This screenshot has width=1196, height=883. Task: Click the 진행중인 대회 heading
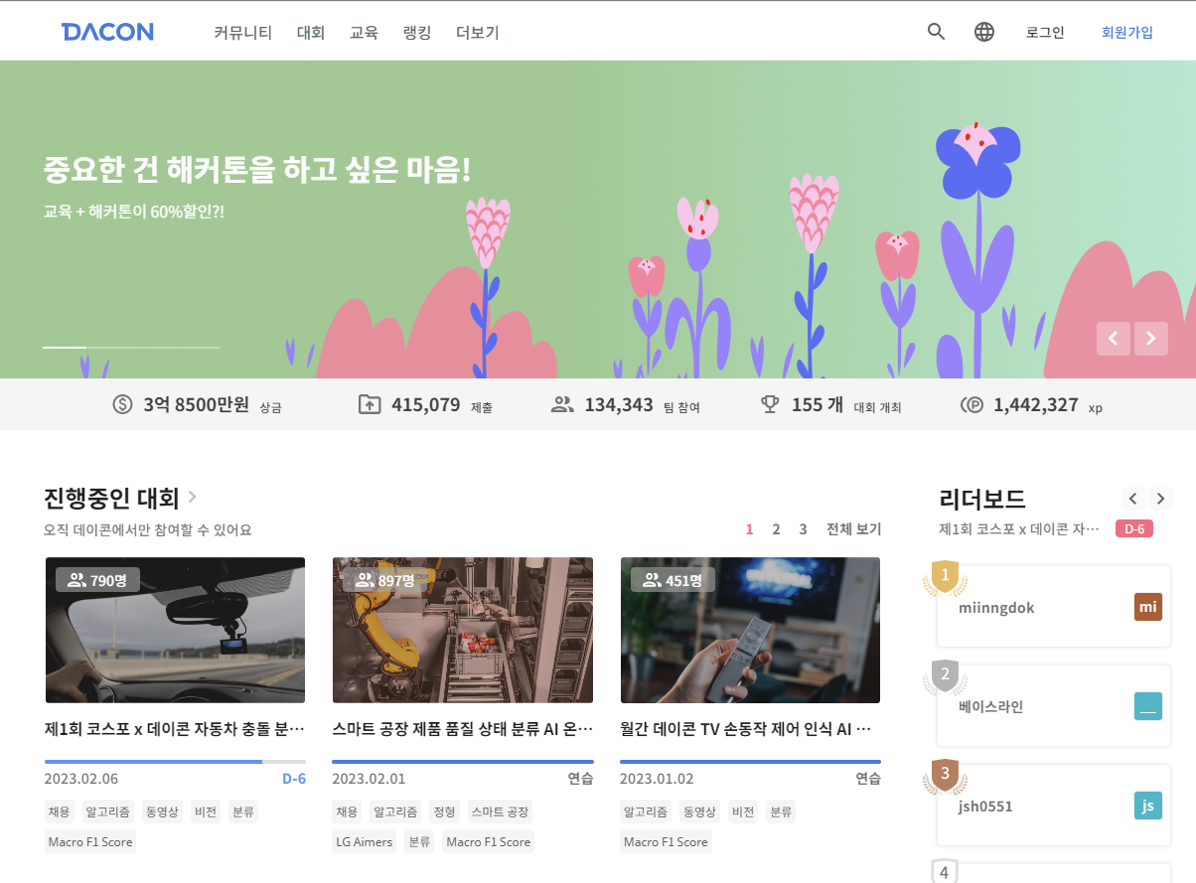[x=111, y=498]
